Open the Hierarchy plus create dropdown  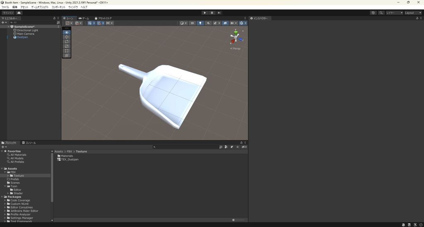[x=4, y=23]
